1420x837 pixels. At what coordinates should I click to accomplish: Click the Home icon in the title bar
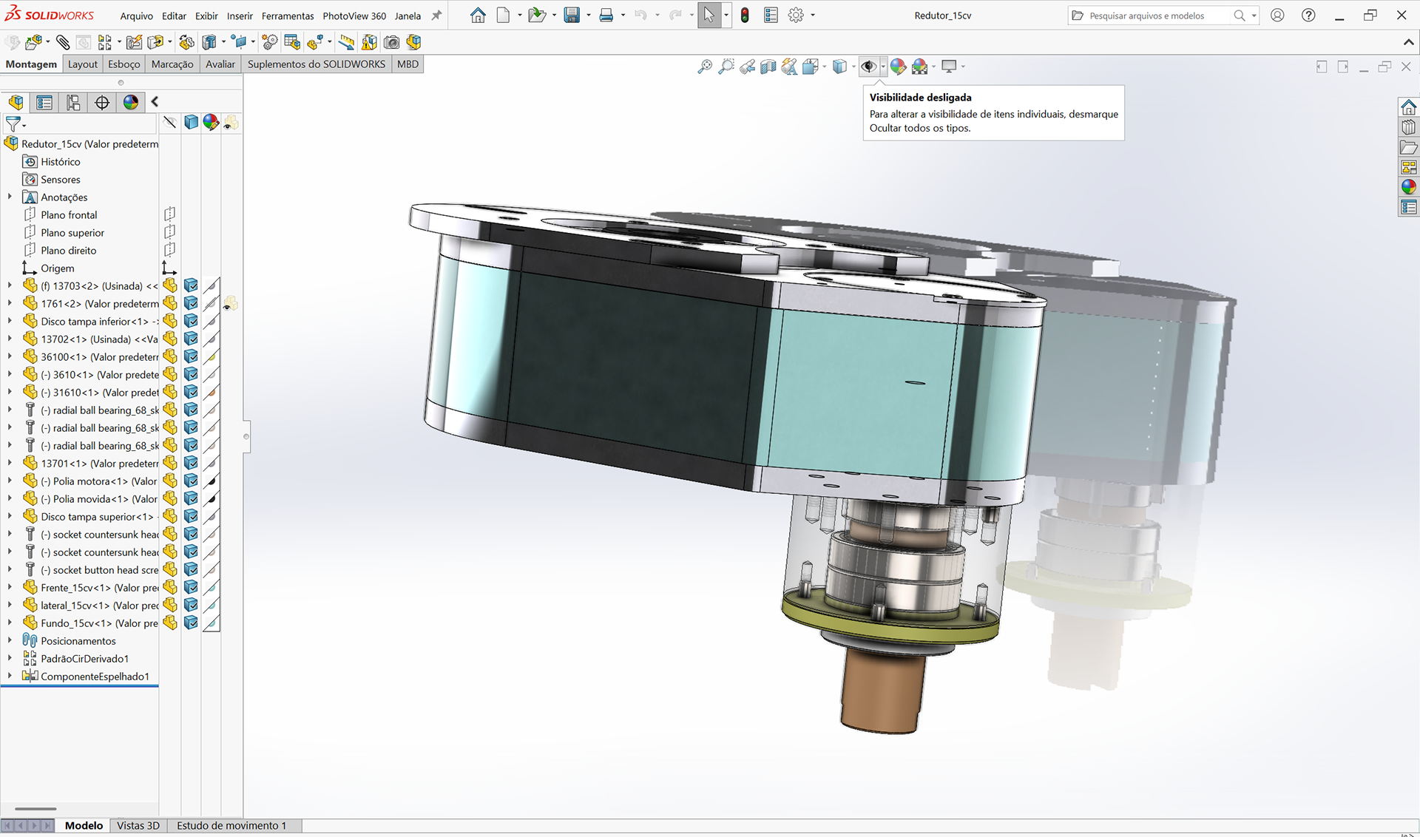[478, 16]
